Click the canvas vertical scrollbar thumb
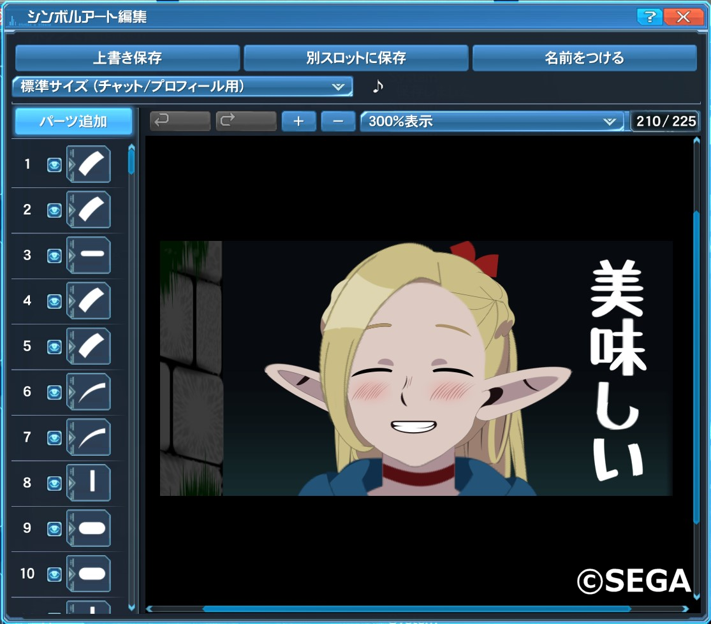The width and height of the screenshot is (711, 624). 696,367
